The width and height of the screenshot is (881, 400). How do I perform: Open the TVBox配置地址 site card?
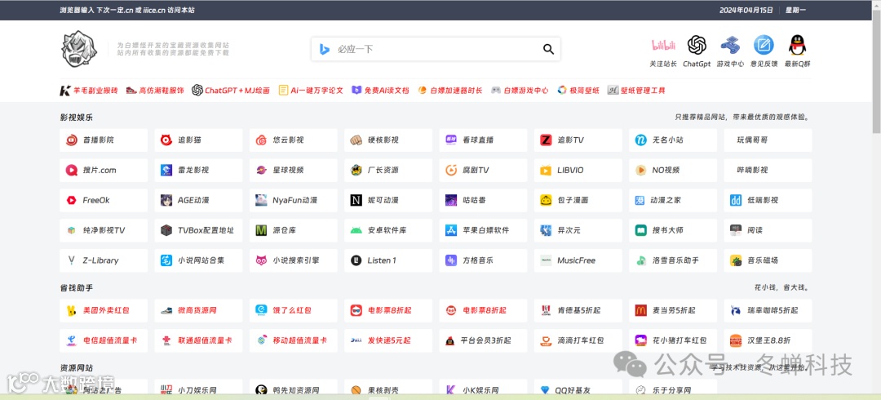tap(198, 231)
